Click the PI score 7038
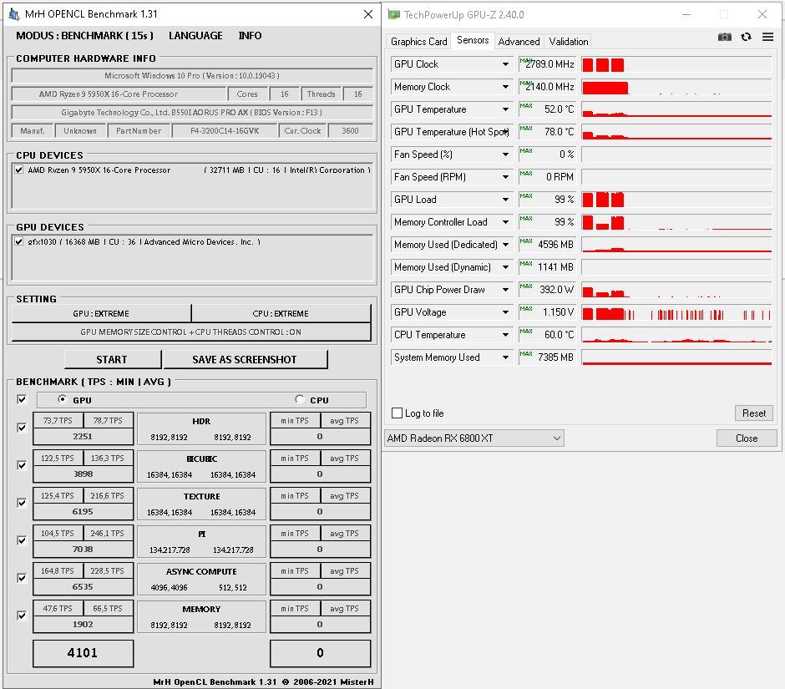This screenshot has width=785, height=689. (x=84, y=549)
